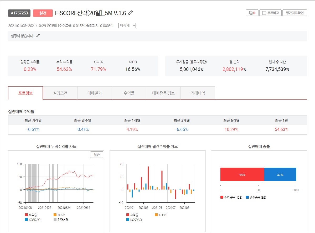
Task: Click the 투자원금 amount 5,001,046원
Action: point(192,69)
